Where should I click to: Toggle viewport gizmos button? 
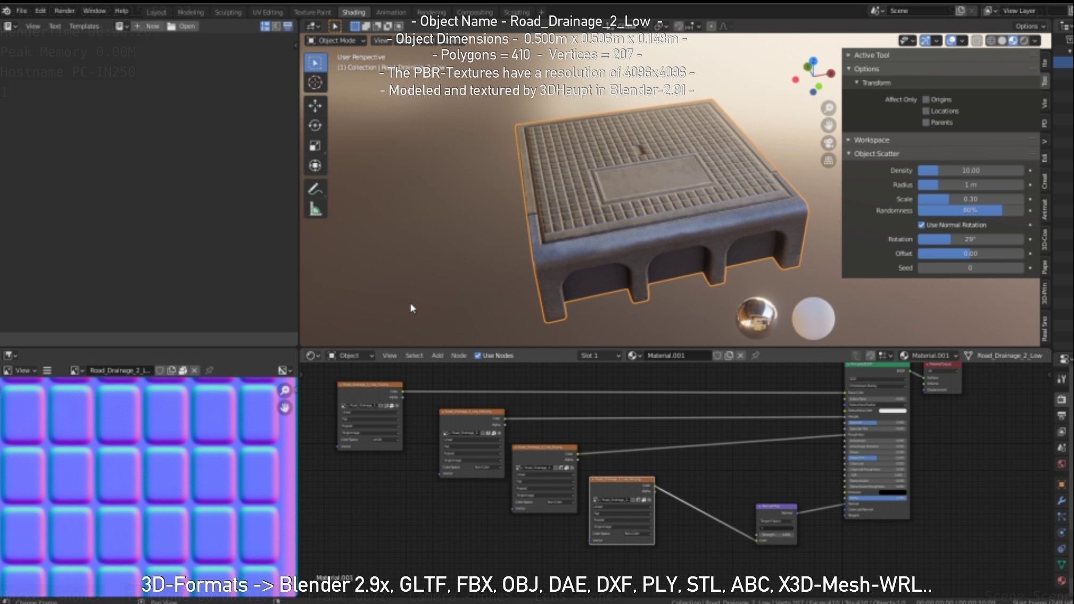coord(926,40)
